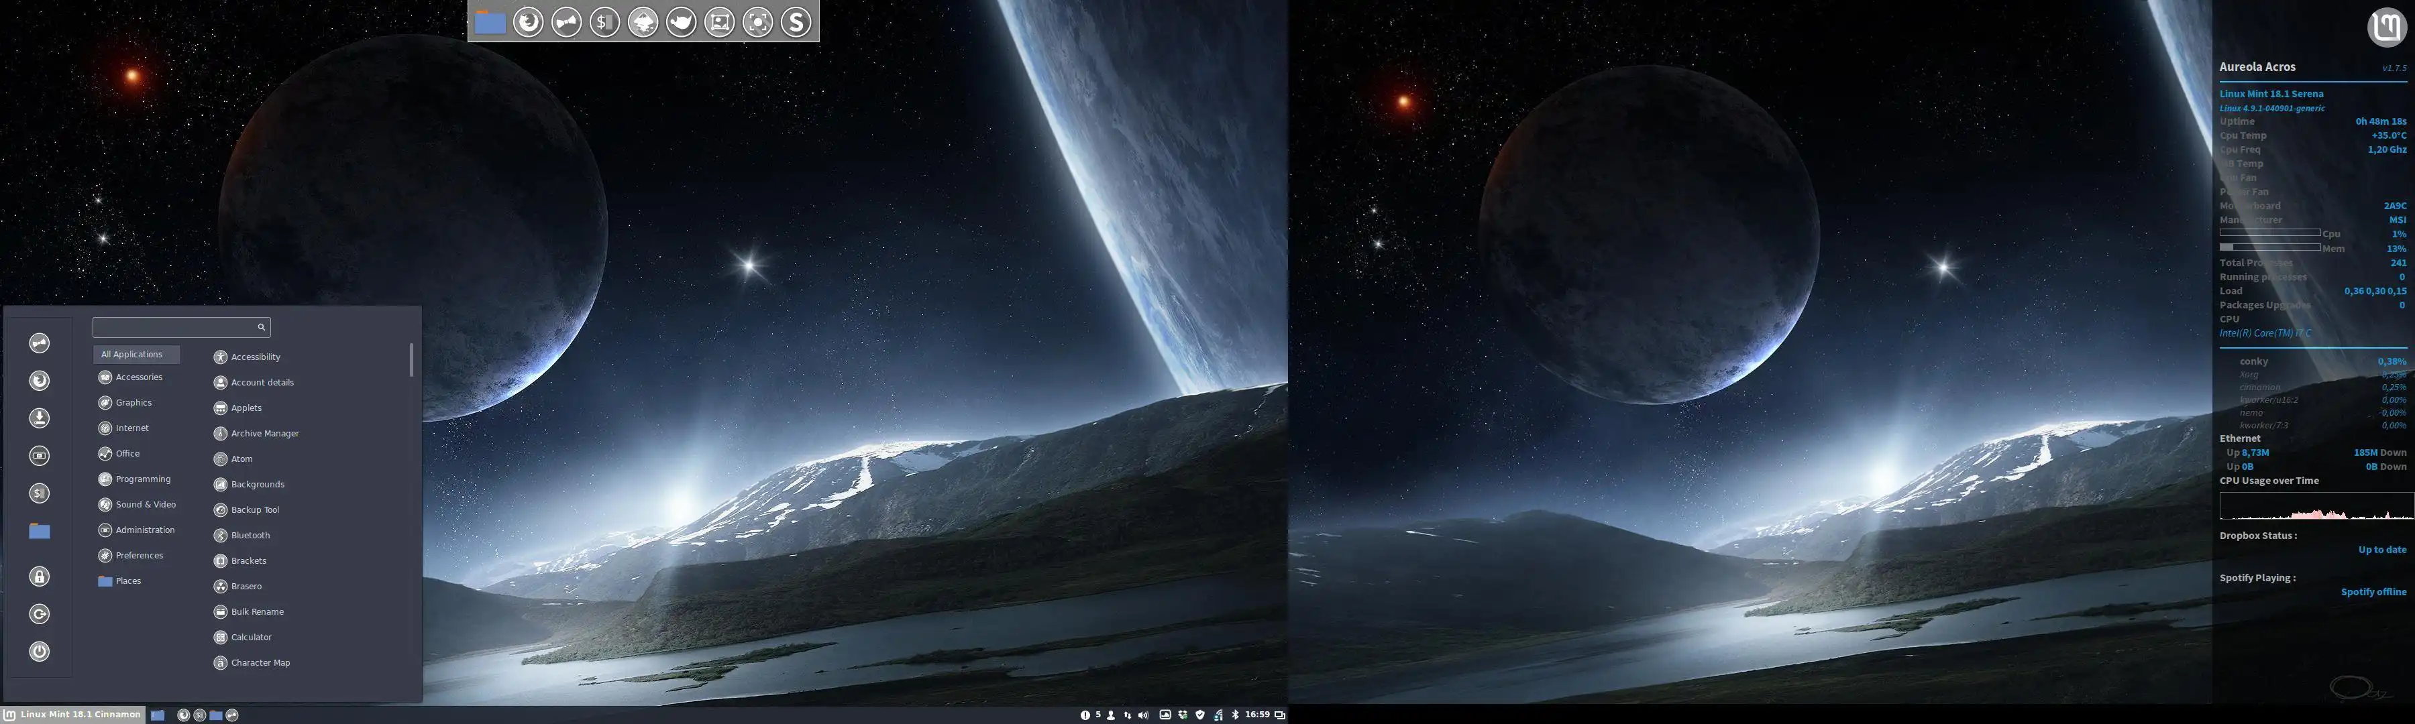Click the search input field in menu

(182, 325)
